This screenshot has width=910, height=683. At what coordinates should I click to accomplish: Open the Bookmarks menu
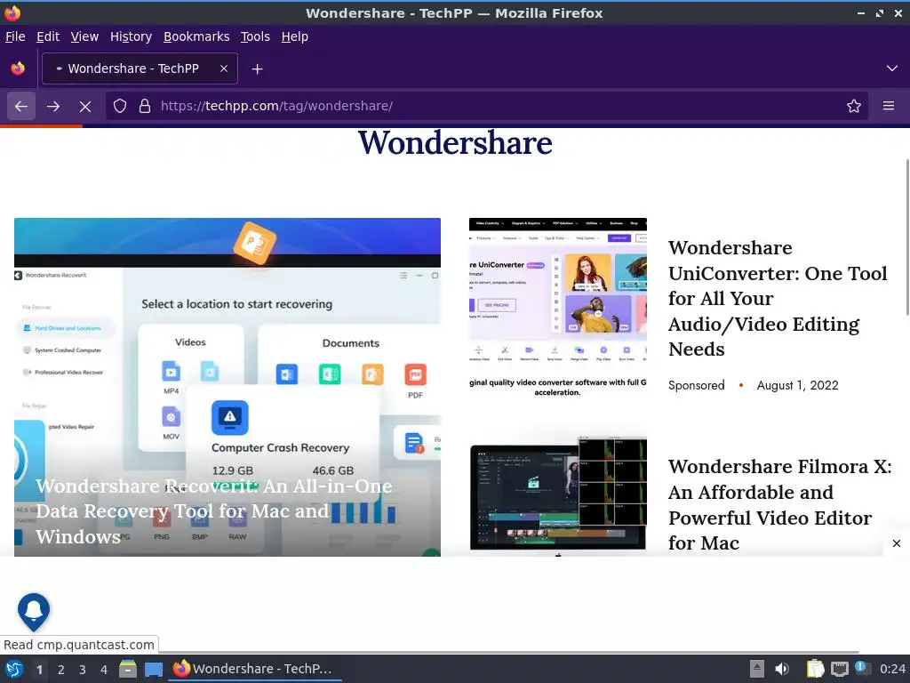coord(196,36)
